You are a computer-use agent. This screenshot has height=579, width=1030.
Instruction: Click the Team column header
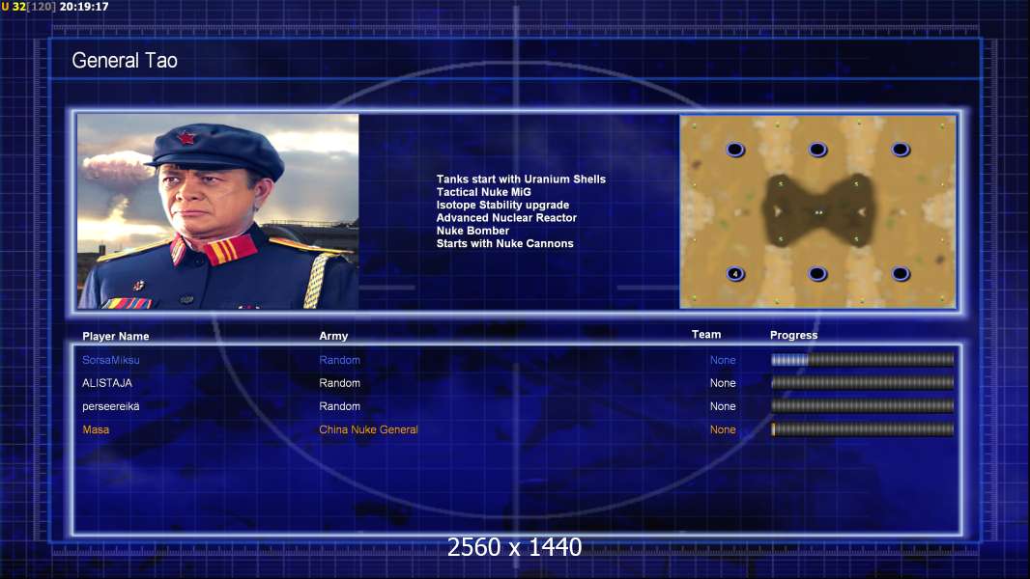(x=706, y=335)
